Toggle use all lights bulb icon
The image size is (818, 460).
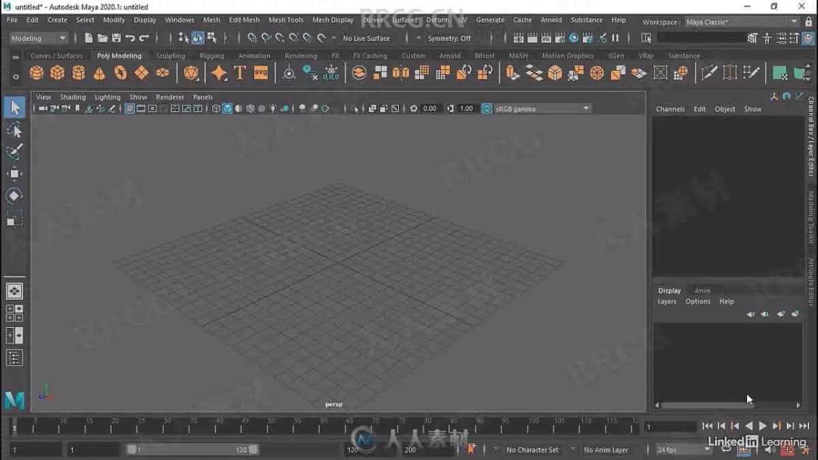[273, 108]
